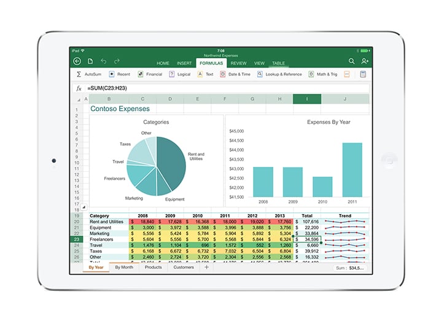The image size is (447, 316).
Task: Open the file document icon
Action: coord(90,61)
